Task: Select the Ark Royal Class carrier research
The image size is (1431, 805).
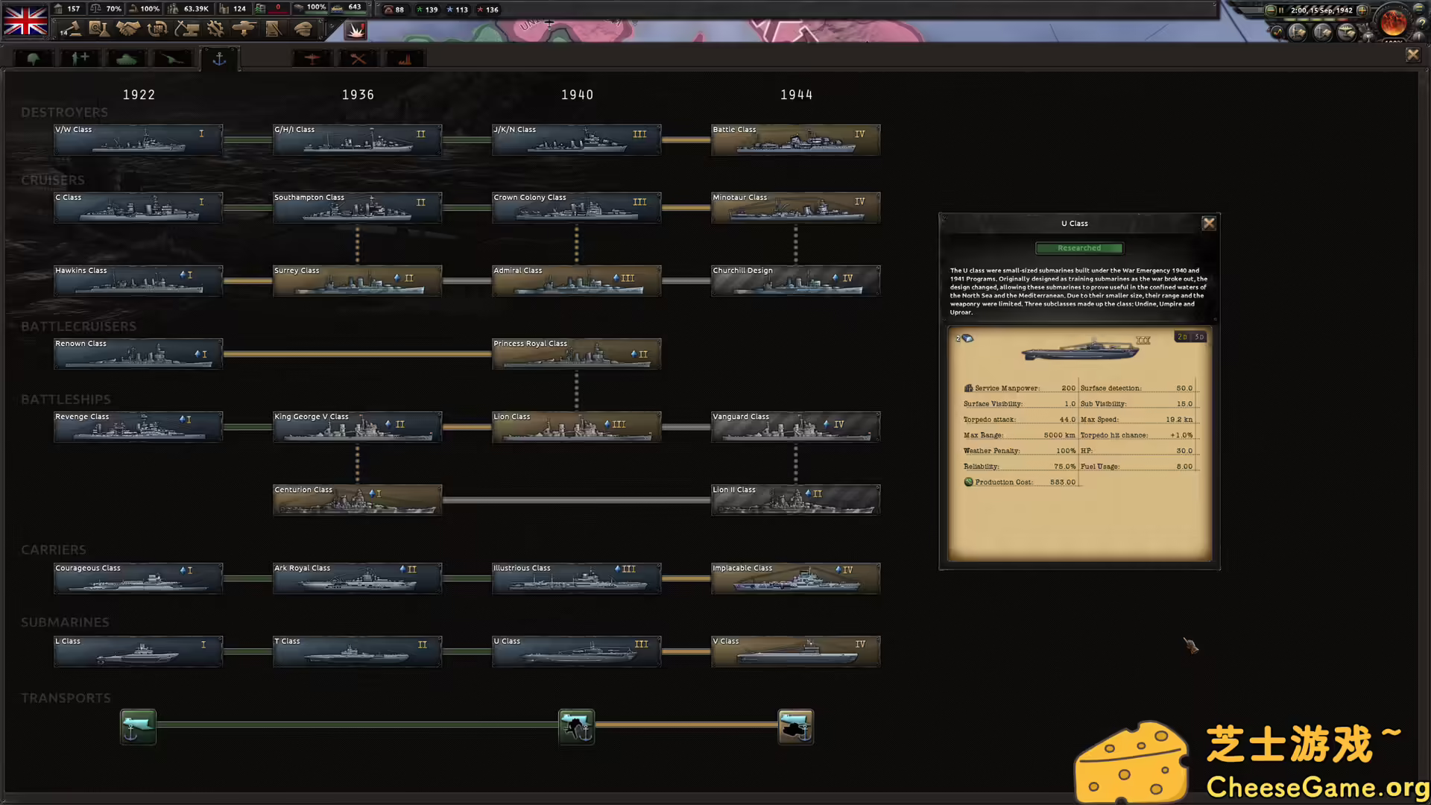Action: click(x=357, y=578)
